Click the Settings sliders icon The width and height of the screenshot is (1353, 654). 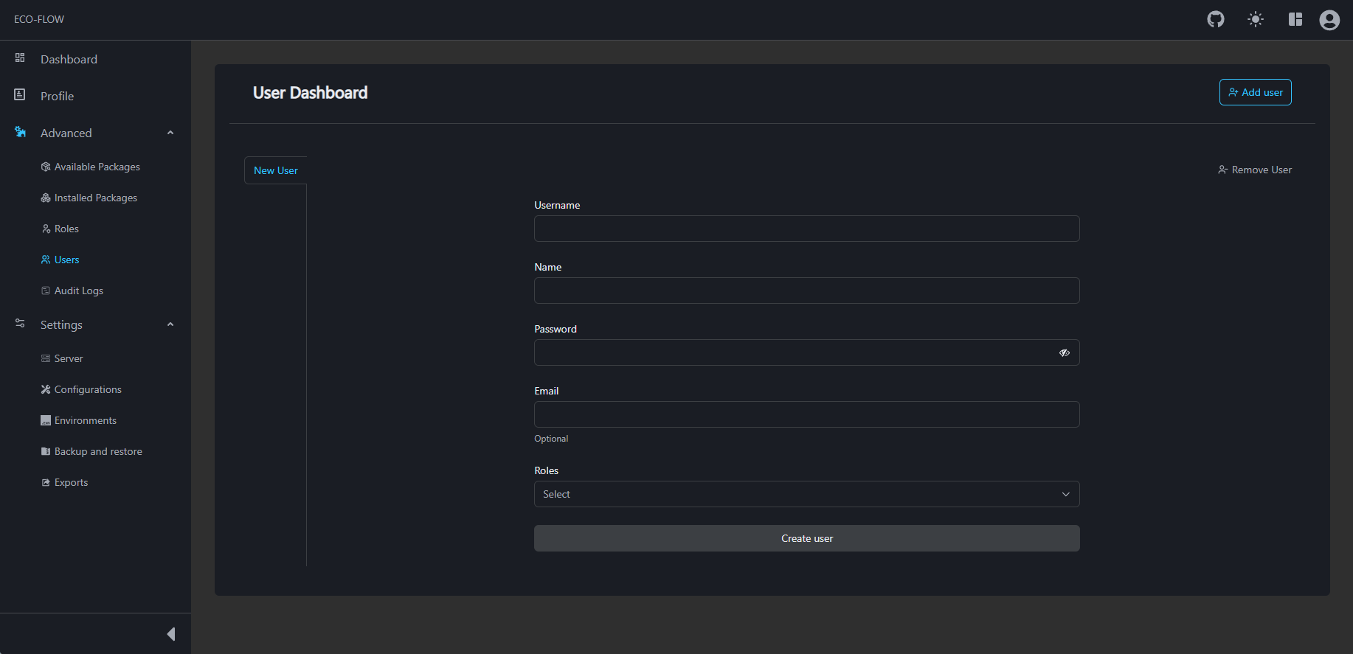20,323
